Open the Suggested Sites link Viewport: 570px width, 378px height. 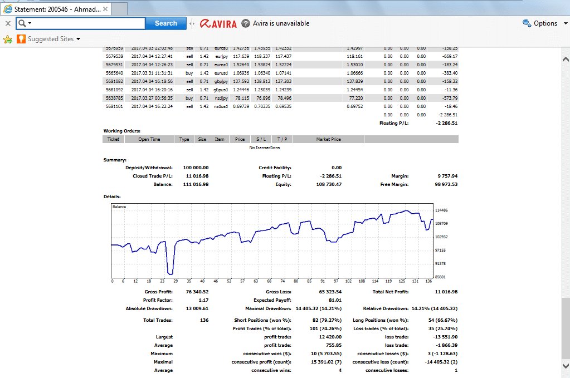click(x=51, y=39)
